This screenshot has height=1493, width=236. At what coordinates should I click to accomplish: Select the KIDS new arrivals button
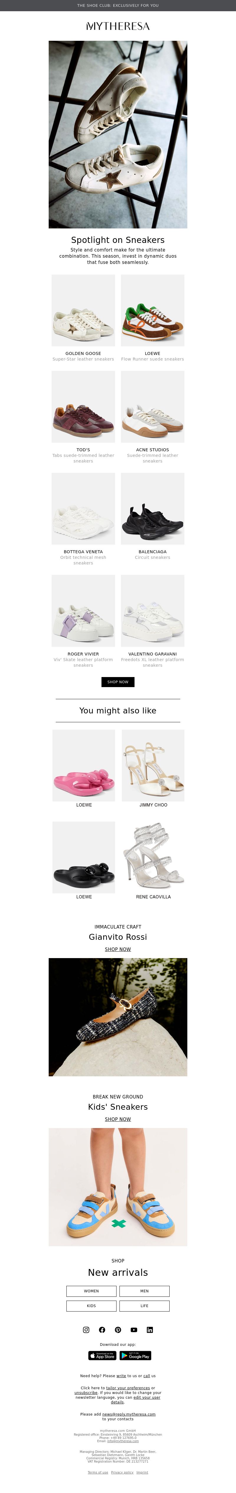91,1306
